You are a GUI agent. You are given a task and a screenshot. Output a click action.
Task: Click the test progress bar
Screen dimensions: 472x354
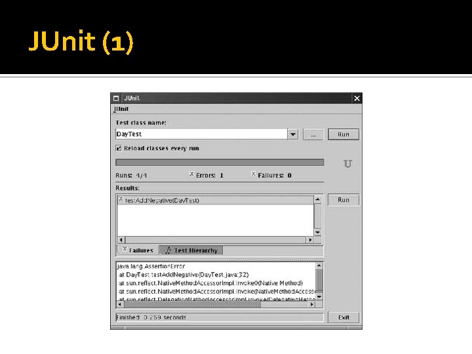point(220,163)
